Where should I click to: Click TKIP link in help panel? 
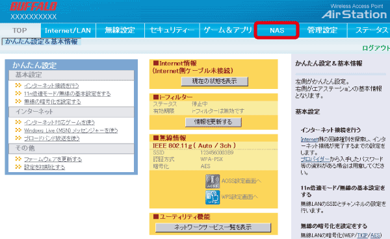click(x=363, y=235)
